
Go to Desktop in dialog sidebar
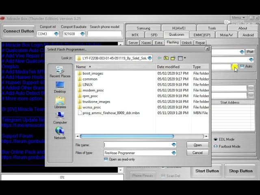point(60,87)
